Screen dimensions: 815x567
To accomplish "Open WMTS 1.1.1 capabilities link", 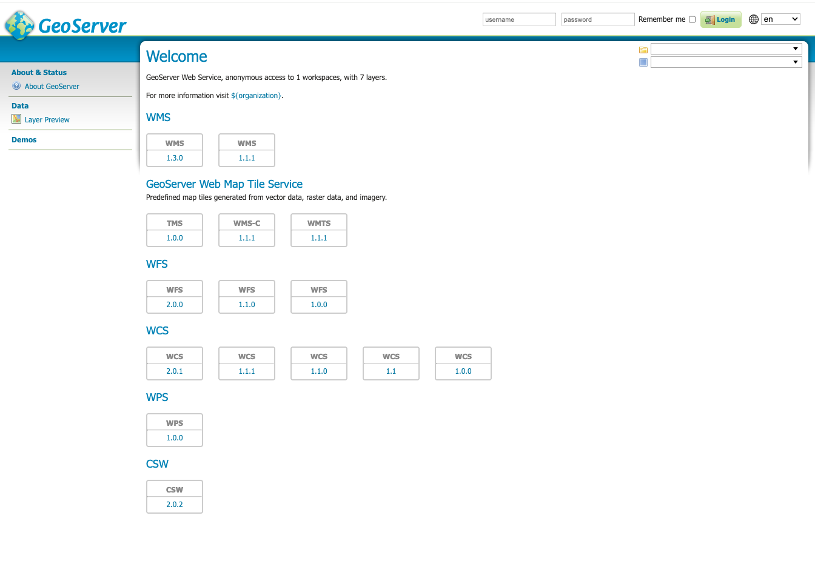I will [x=319, y=238].
